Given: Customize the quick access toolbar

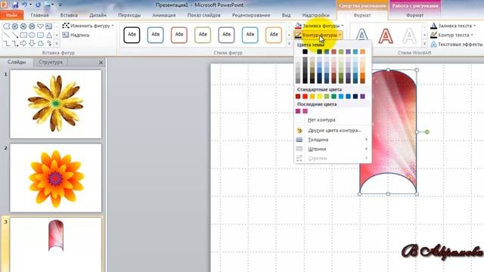Looking at the screenshot, I should (60, 5).
